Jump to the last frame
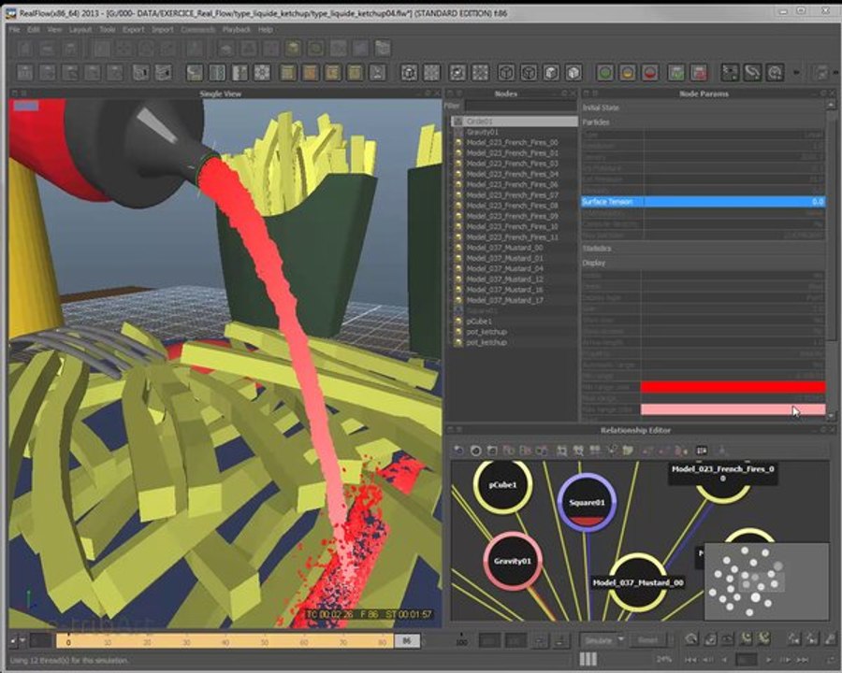The width and height of the screenshot is (842, 673). 803,659
